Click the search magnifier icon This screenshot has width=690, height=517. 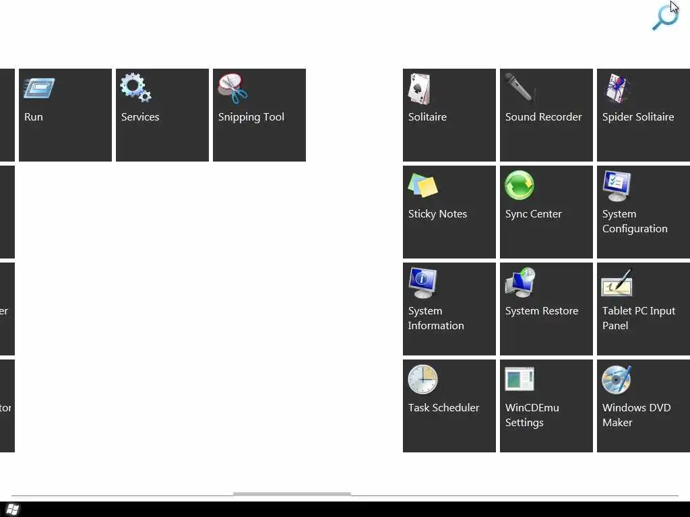pos(665,18)
